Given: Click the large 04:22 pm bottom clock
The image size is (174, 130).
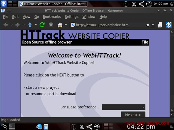Looking at the screenshot, I should tap(141, 127).
